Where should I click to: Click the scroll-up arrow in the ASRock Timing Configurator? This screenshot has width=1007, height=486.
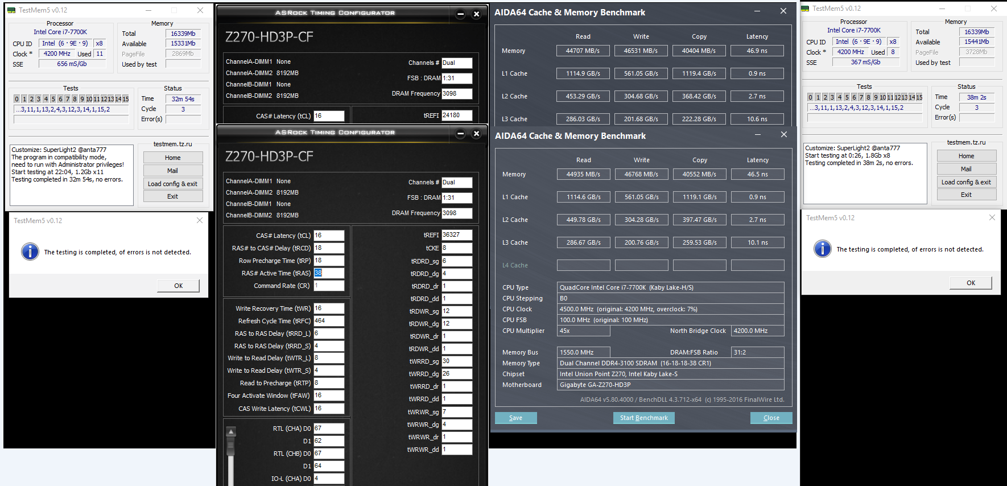[x=231, y=432]
